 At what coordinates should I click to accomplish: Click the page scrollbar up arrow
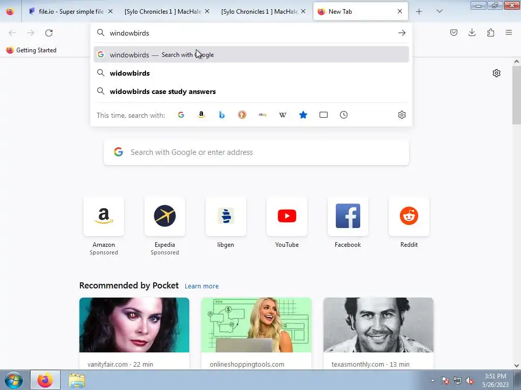[516, 61]
